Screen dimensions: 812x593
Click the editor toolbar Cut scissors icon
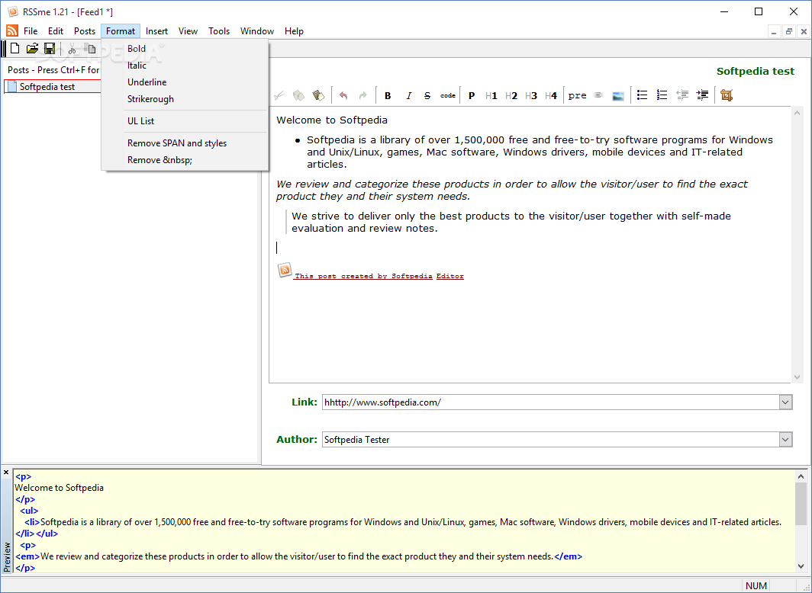(279, 95)
